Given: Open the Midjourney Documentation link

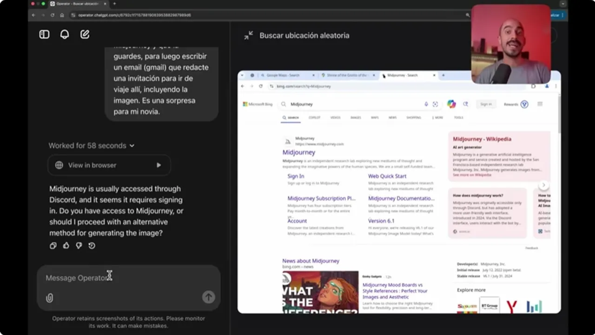Looking at the screenshot, I should 402,198.
